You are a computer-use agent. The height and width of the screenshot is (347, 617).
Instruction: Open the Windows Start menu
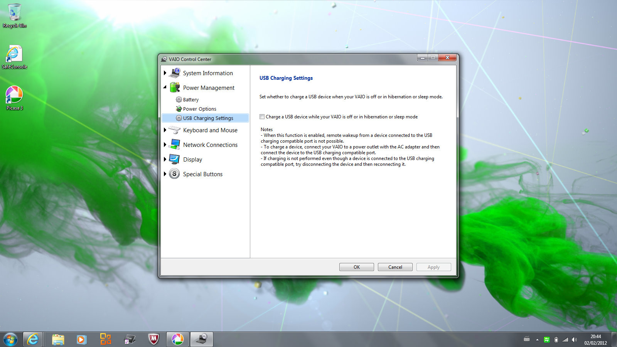pos(10,339)
